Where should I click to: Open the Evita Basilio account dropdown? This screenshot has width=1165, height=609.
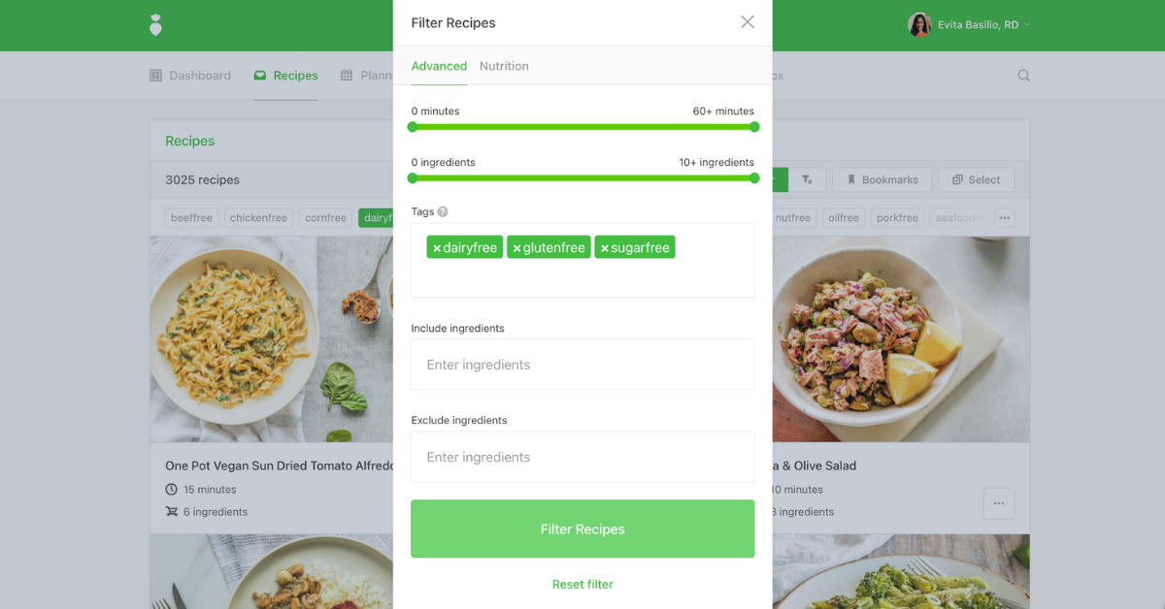point(969,25)
